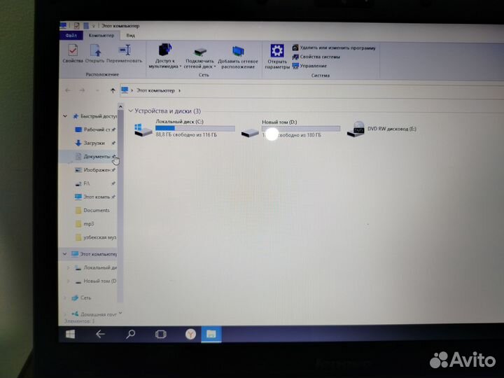This screenshot has width=504, height=378.
Task: Click chevron after Этот компьютер breadcrumb
Action: point(179,90)
